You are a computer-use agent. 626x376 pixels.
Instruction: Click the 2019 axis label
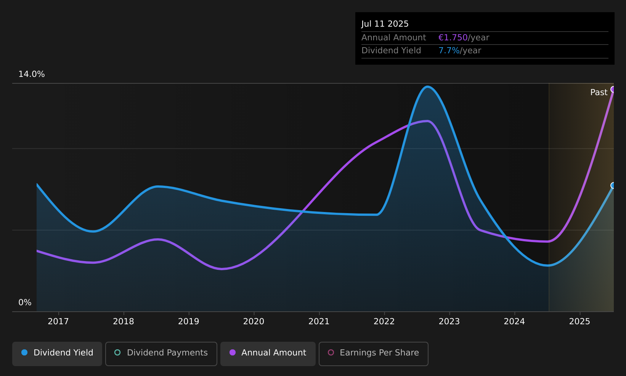(189, 322)
